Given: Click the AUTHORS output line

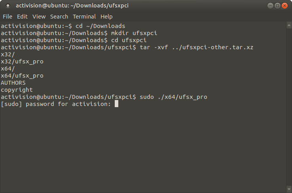Looking at the screenshot, I should point(13,83).
